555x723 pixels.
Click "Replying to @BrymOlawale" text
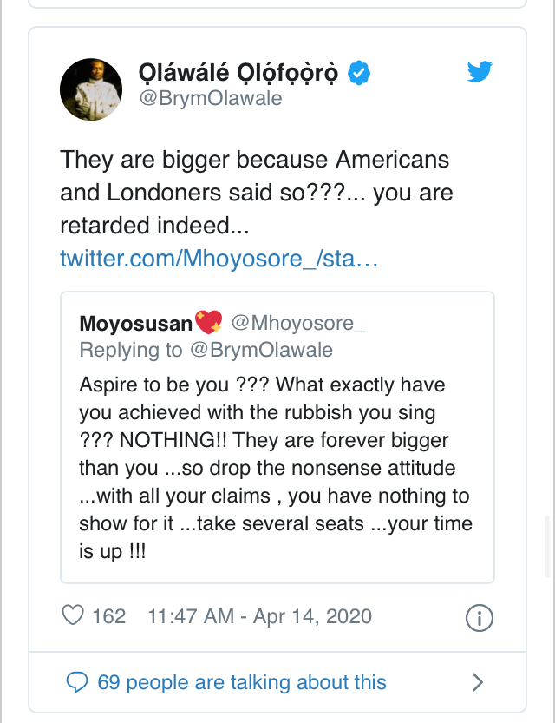(x=206, y=350)
